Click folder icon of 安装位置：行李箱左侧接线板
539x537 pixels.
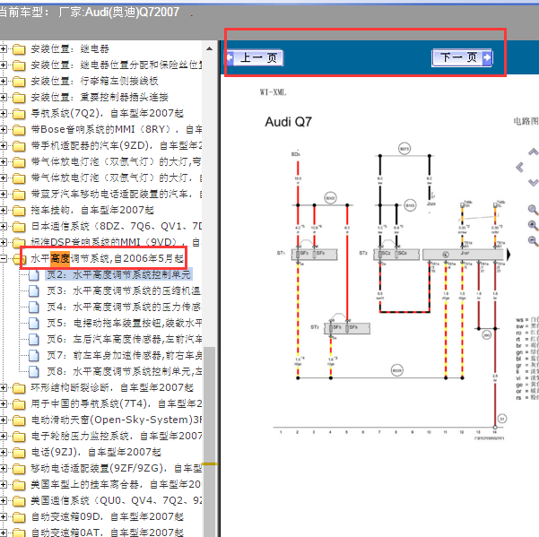(x=19, y=82)
